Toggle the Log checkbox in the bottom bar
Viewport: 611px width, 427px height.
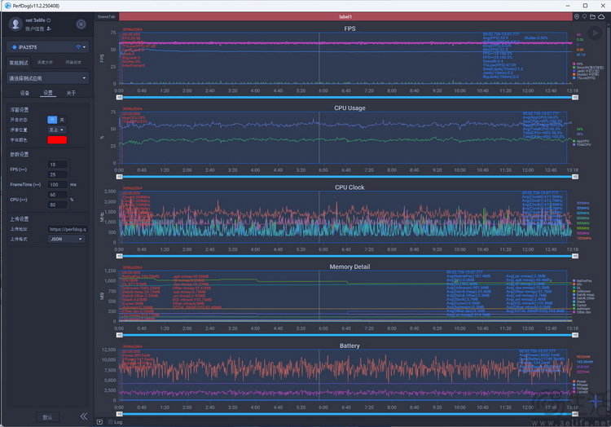[111, 422]
